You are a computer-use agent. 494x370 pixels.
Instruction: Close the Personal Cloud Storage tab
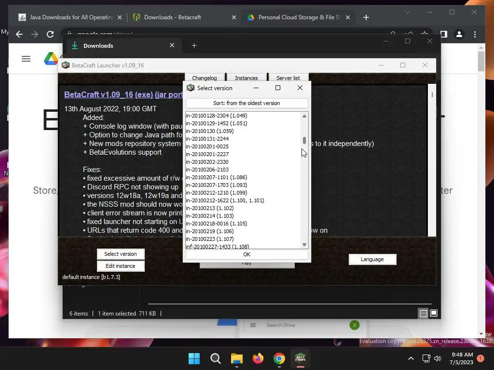point(348,18)
